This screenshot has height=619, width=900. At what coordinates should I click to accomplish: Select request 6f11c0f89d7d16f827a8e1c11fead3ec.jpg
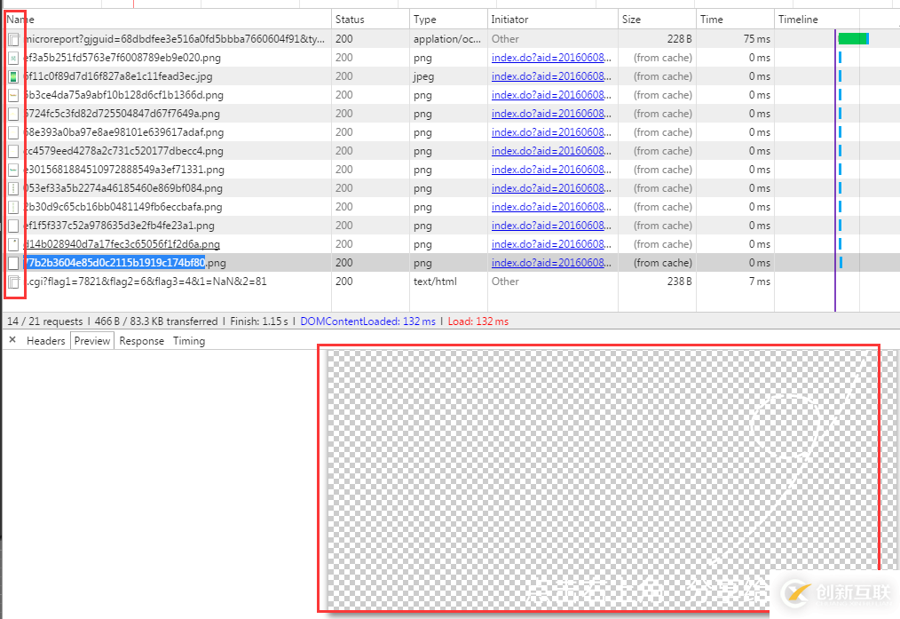pyautogui.click(x=118, y=76)
